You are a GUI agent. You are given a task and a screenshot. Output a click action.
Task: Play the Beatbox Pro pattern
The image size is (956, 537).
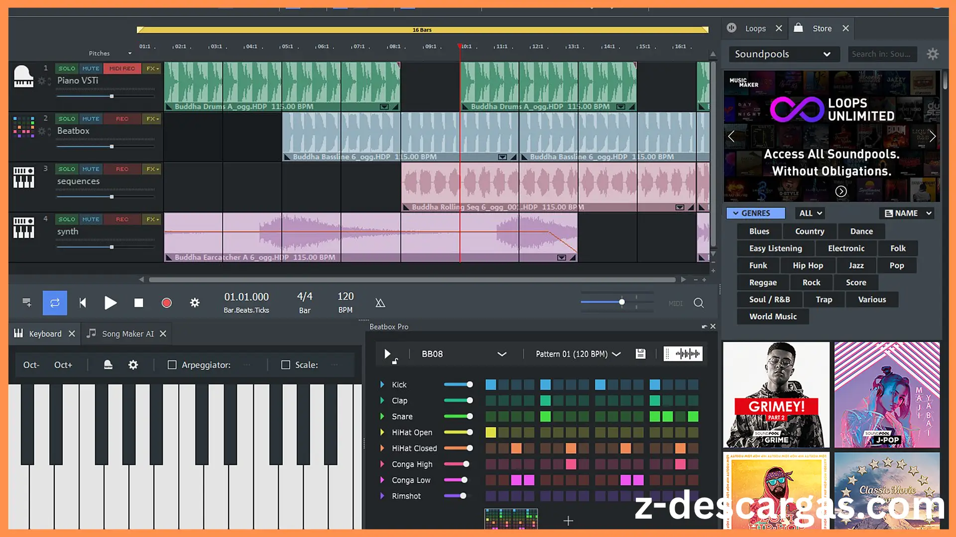[x=387, y=354]
